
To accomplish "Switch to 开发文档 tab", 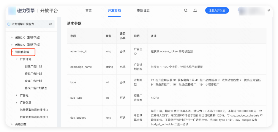I will click(x=114, y=10).
